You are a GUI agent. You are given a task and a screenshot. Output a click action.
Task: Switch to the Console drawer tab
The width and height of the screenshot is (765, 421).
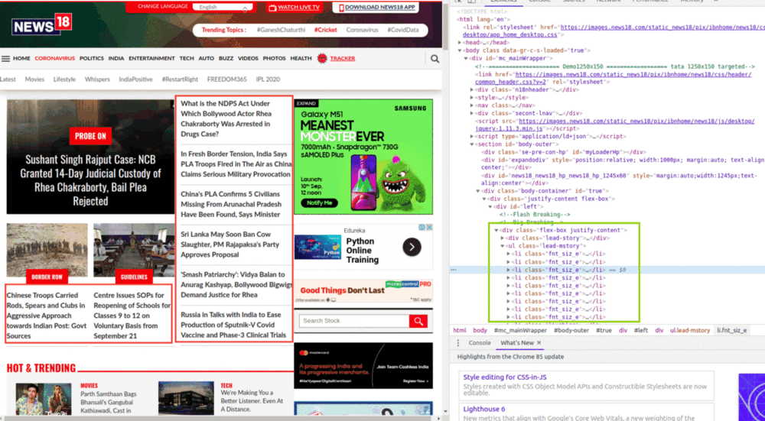480,343
